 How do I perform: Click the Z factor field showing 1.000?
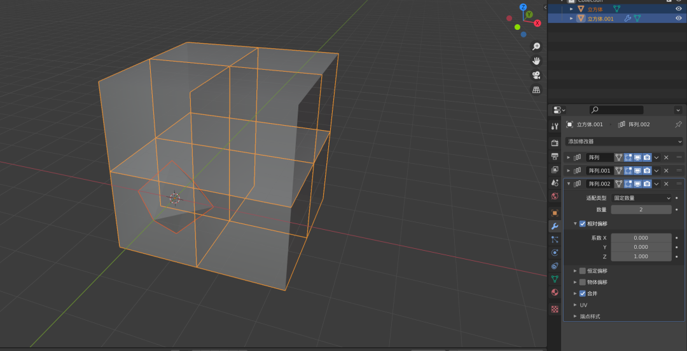click(641, 256)
